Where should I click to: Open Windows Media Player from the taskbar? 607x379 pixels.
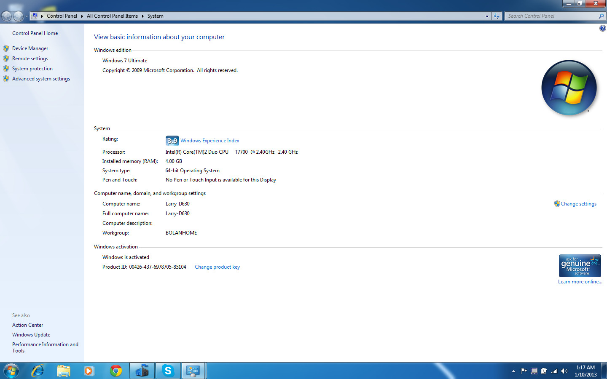tap(89, 371)
